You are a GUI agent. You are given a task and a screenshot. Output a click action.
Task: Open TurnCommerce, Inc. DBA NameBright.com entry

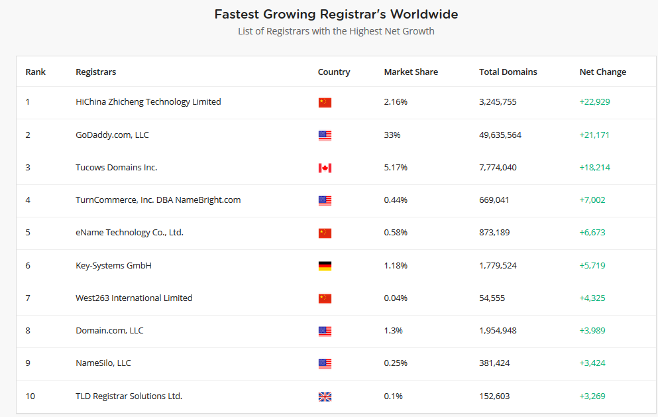coord(158,200)
